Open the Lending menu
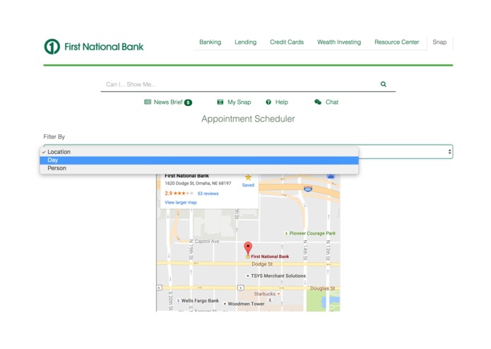Viewport: 491px width, 349px height. tap(246, 42)
